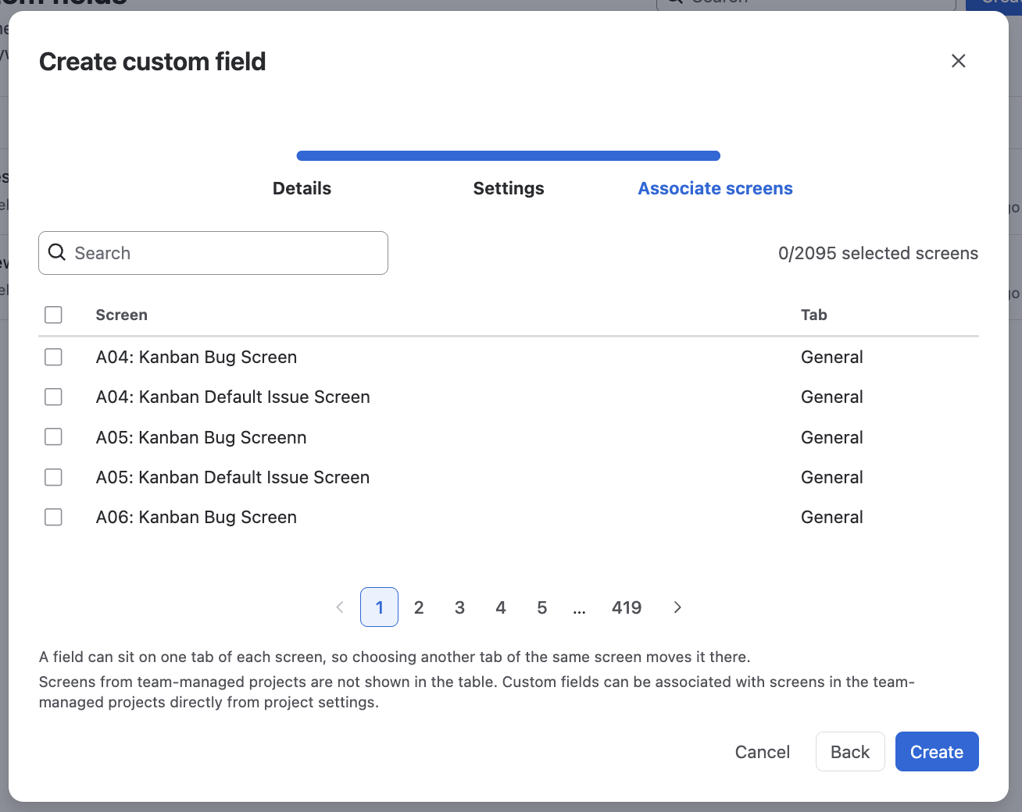Screen dimensions: 1022x812
Task: Navigate to page 5 of screens
Action: coord(542,607)
